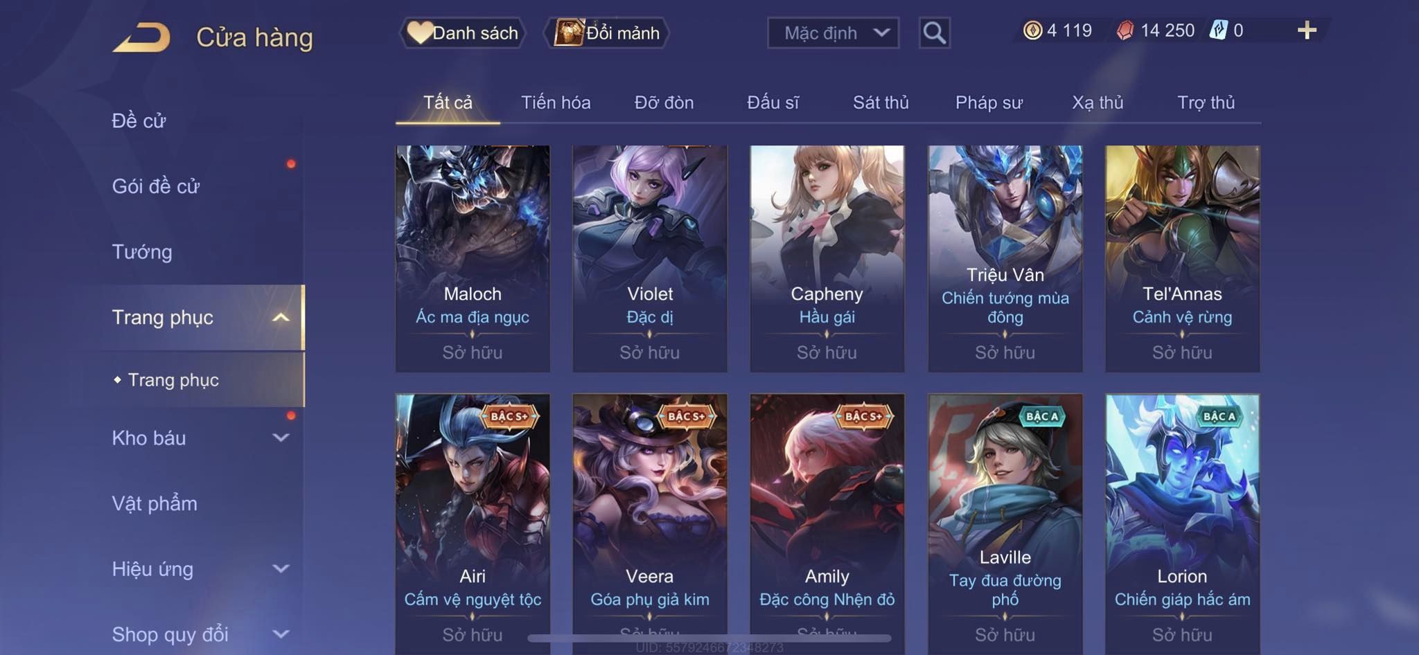Select the Violet Đặc dị skin card
The image size is (1419, 655).
pos(650,258)
